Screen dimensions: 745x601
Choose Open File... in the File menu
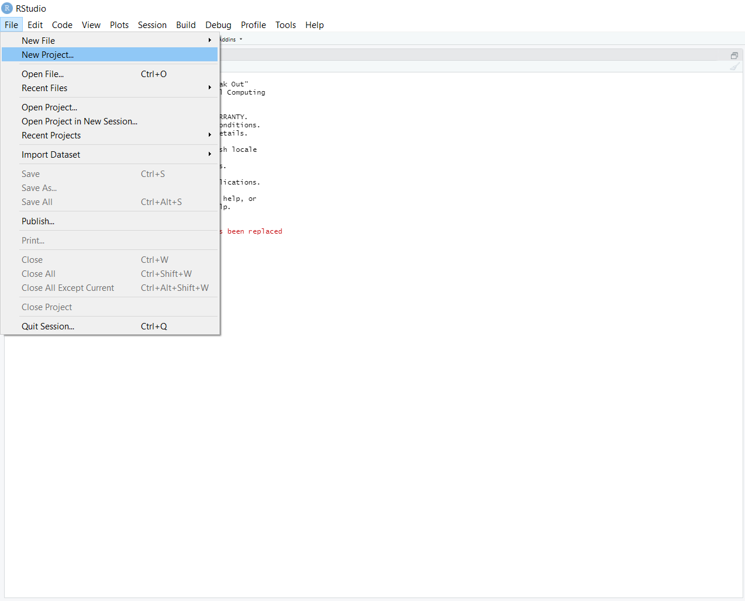pos(43,74)
